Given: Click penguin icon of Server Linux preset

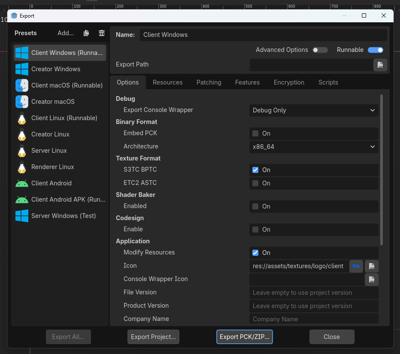Looking at the screenshot, I should click(22, 151).
